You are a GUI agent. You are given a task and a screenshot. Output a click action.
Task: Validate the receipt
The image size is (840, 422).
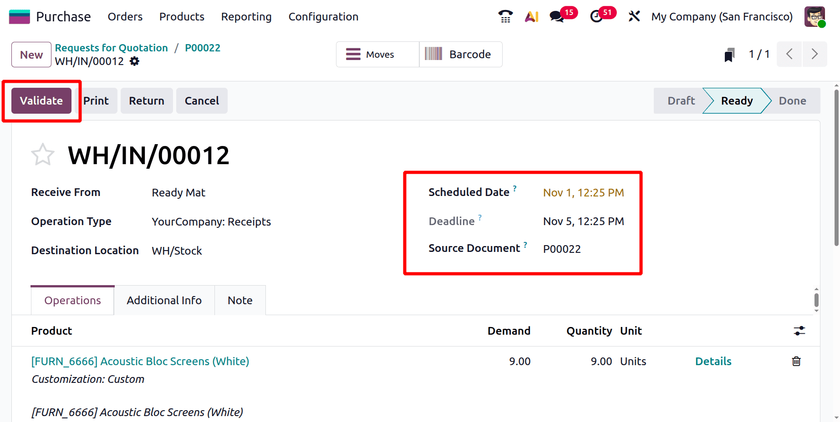(x=41, y=100)
